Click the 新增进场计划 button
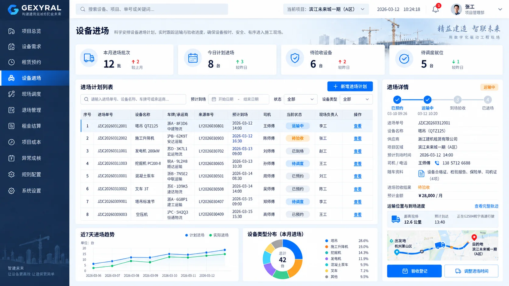Screen dimensions: 509x286 pyautogui.click(x=350, y=87)
